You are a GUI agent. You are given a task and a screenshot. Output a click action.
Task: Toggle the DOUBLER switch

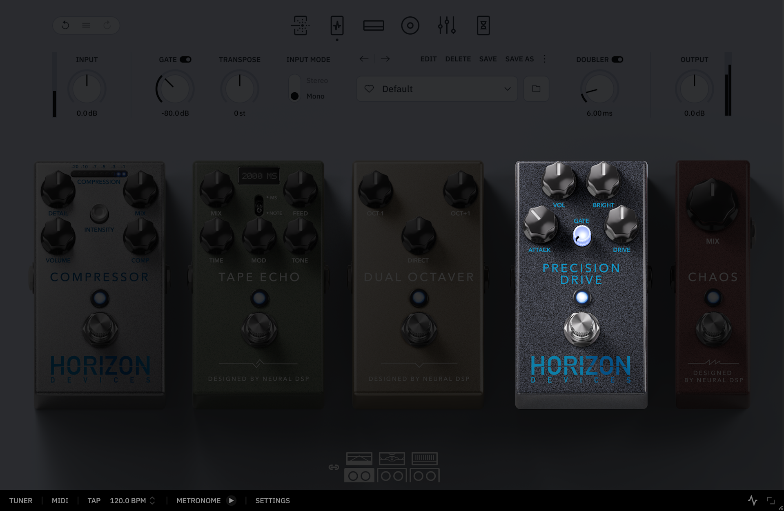617,60
